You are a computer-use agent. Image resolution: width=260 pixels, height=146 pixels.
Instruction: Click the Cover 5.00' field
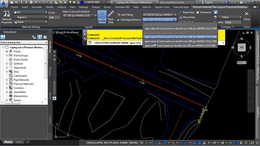coord(54,17)
